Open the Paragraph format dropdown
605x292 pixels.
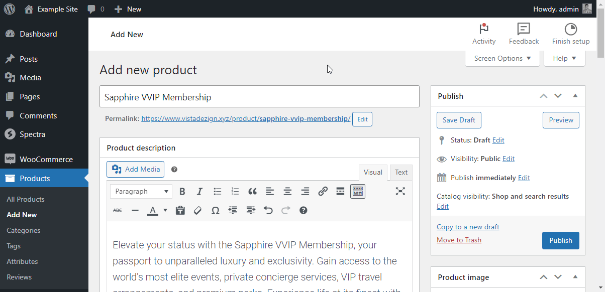coord(142,192)
